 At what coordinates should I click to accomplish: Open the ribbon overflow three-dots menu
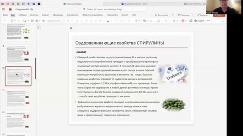pyautogui.click(x=208, y=21)
